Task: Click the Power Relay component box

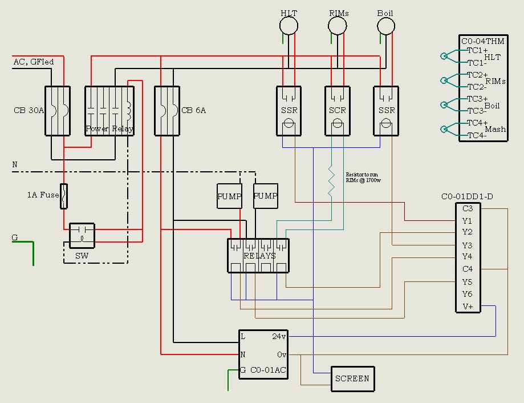Action: point(109,111)
